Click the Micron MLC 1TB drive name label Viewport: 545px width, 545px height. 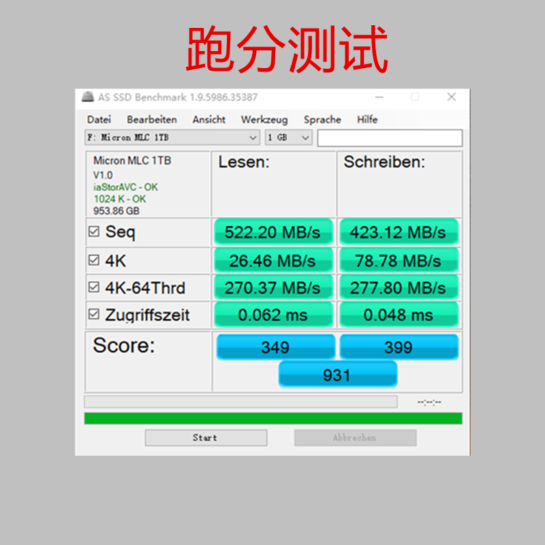click(132, 161)
